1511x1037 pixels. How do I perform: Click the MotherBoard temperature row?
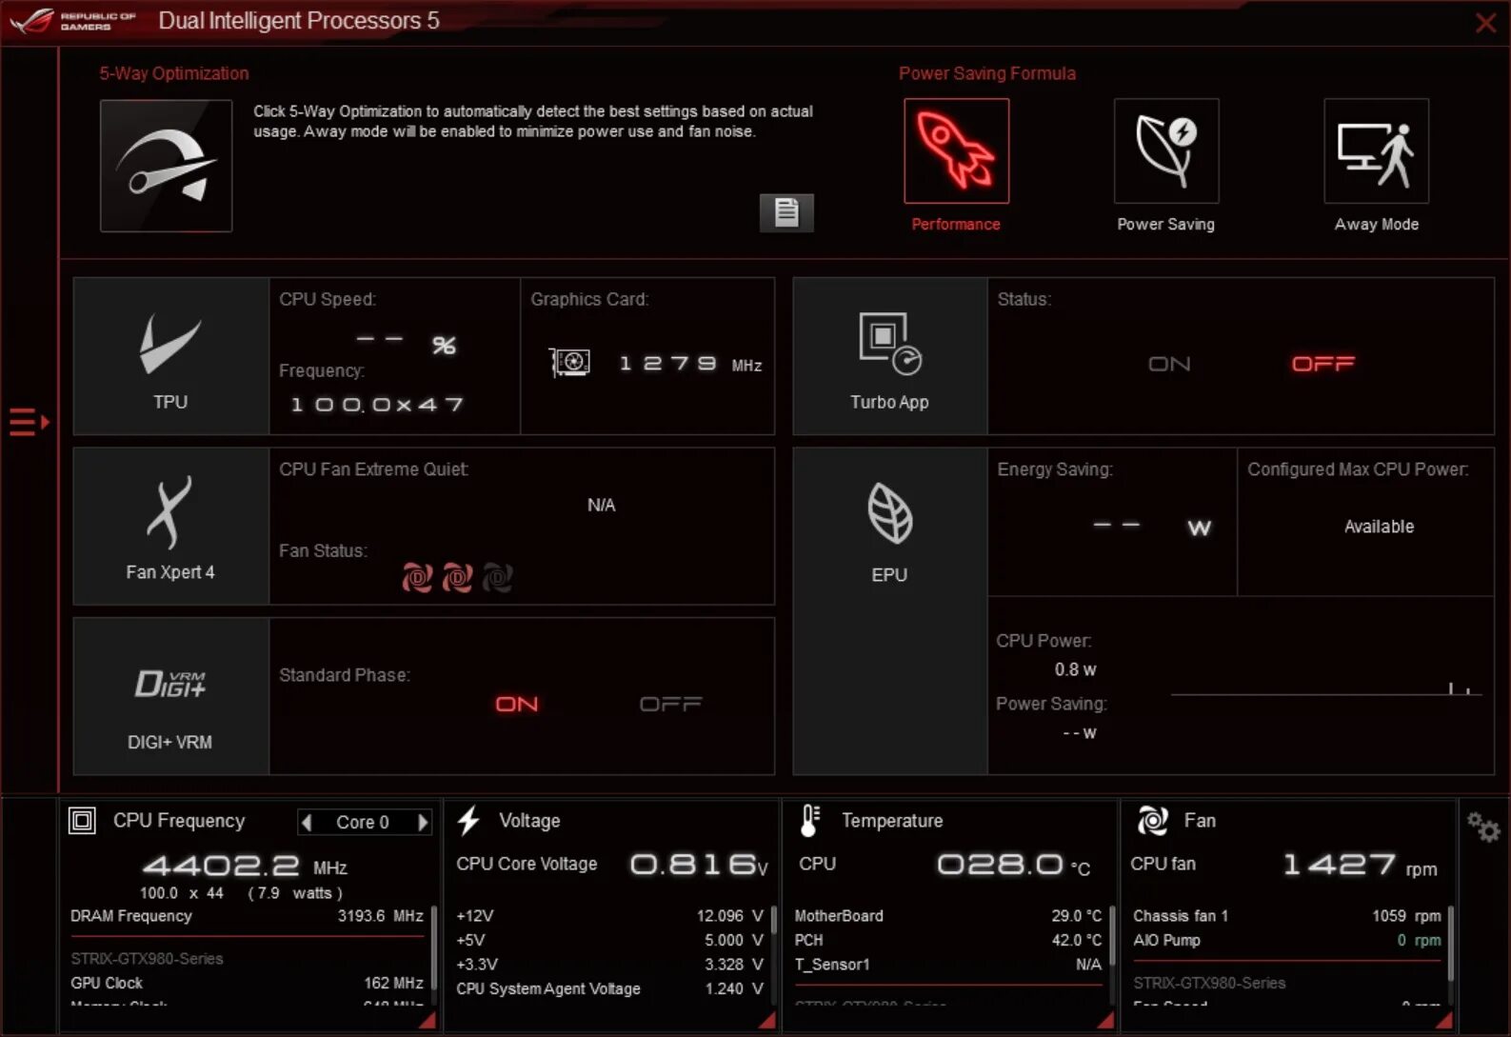tap(948, 916)
